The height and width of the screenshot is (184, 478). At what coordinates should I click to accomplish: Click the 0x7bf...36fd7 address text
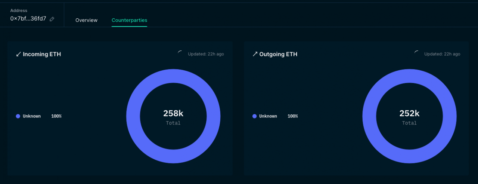tap(28, 19)
